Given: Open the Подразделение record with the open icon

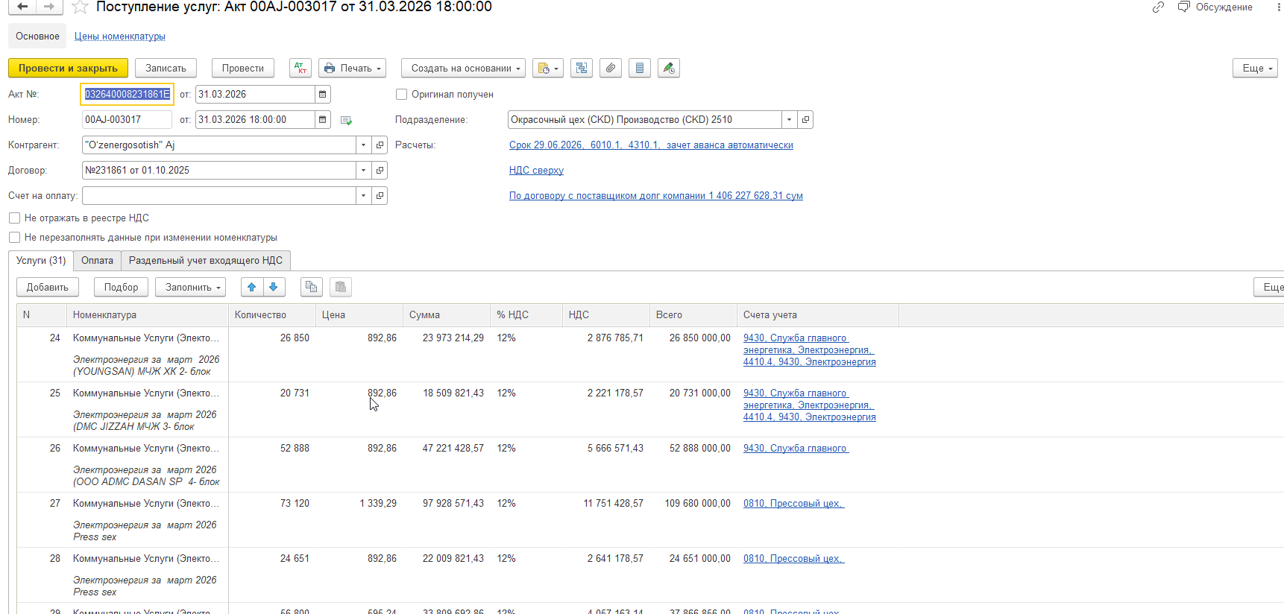Looking at the screenshot, I should click(805, 120).
